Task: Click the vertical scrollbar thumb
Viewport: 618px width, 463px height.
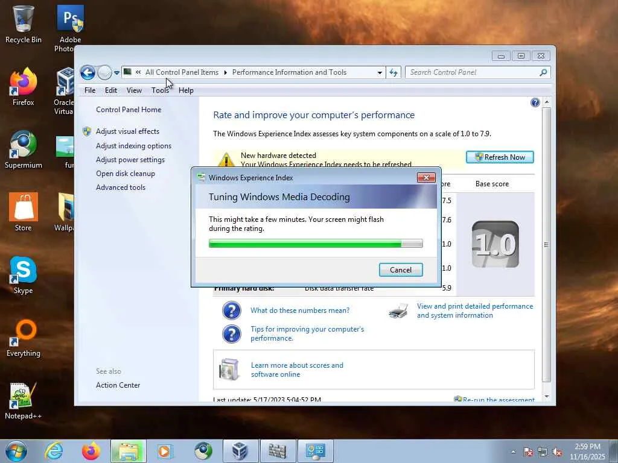Action: click(x=546, y=244)
